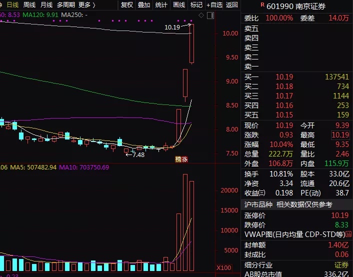
Task: Click the 榜涨 tag on the chart
Action: 181,159
